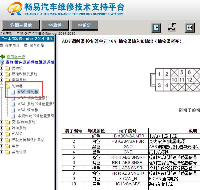
Task: Click the document icon beside VSA 系统部件位置索引
Action: coord(13,104)
